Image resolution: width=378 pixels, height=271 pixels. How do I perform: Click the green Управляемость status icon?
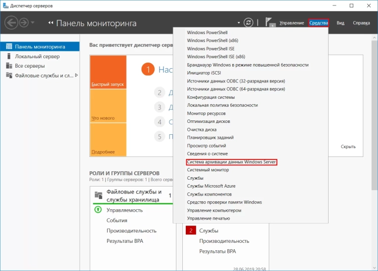(98, 210)
